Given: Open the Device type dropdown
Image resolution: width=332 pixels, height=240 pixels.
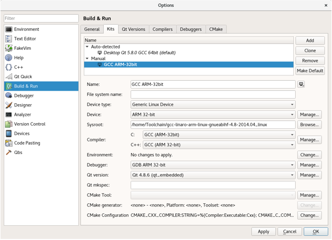Looking at the screenshot, I should (x=213, y=104).
